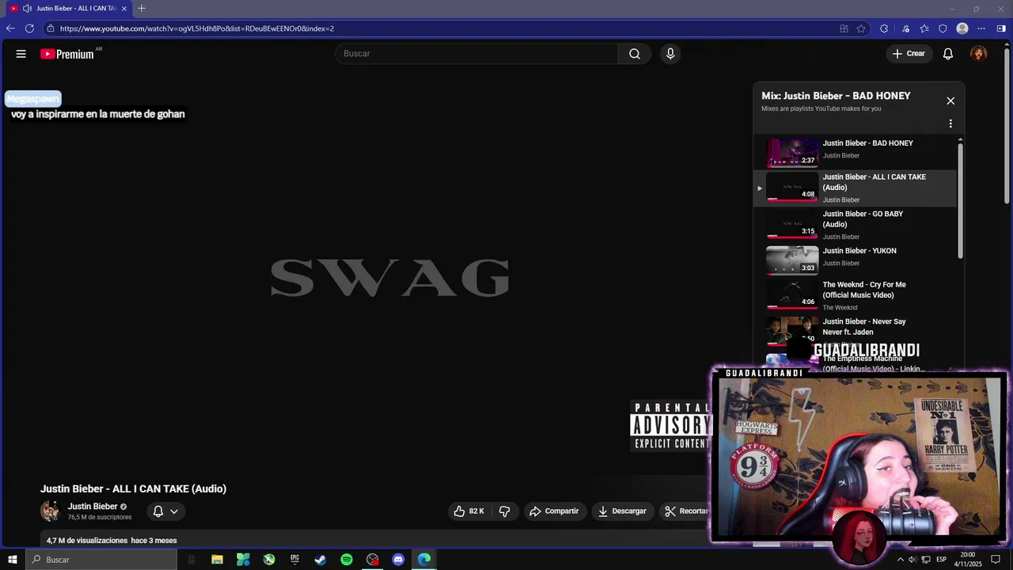1013x570 pixels.
Task: Open Spotify from the taskbar
Action: 347,560
